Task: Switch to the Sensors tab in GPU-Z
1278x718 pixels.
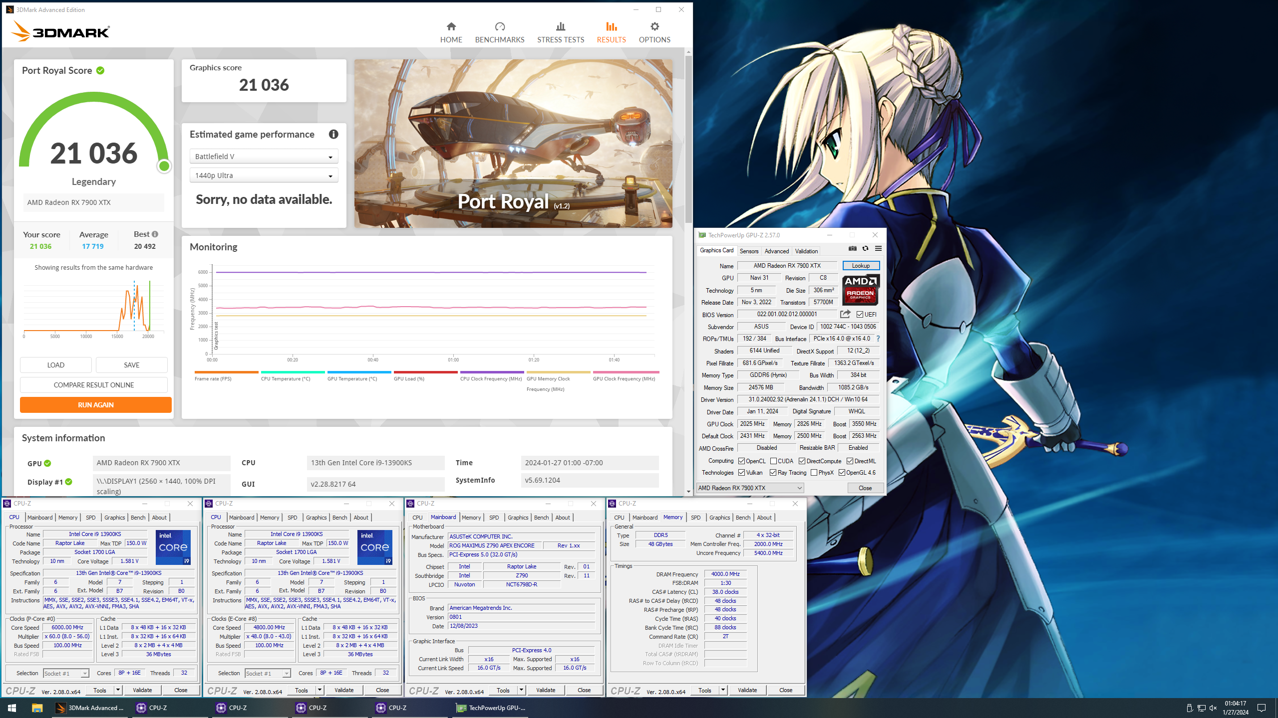Action: [x=749, y=251]
